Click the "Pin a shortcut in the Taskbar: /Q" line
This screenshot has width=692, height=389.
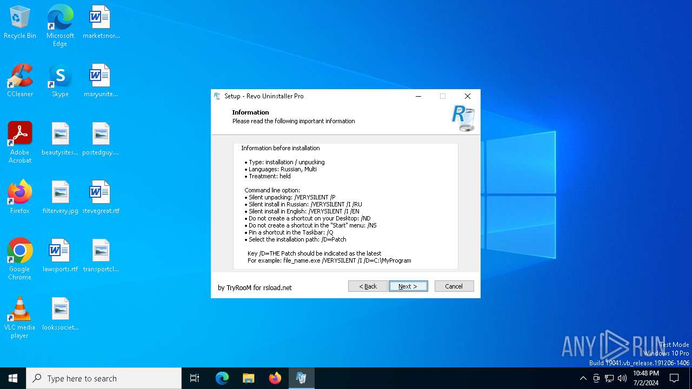[289, 232]
